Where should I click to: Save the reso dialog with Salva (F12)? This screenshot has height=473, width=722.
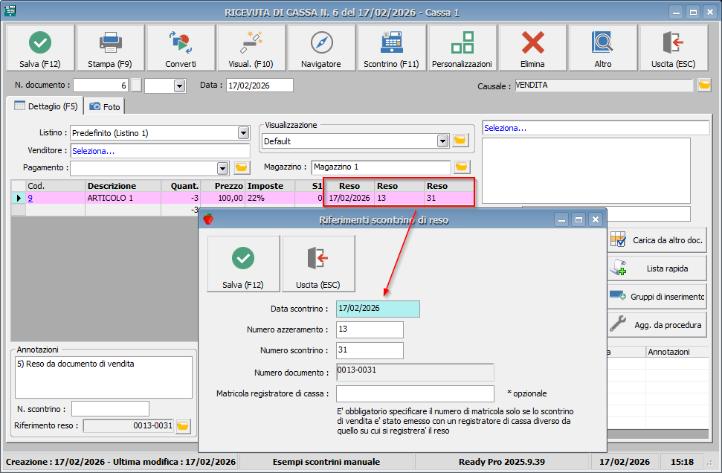coord(243,265)
